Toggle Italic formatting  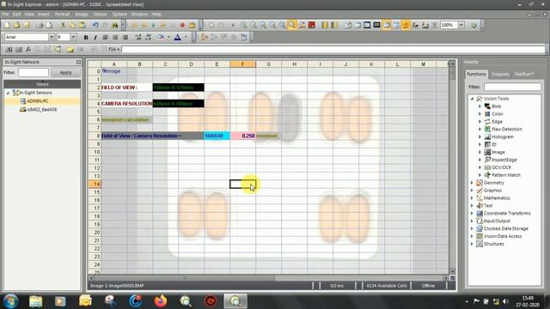click(95, 37)
